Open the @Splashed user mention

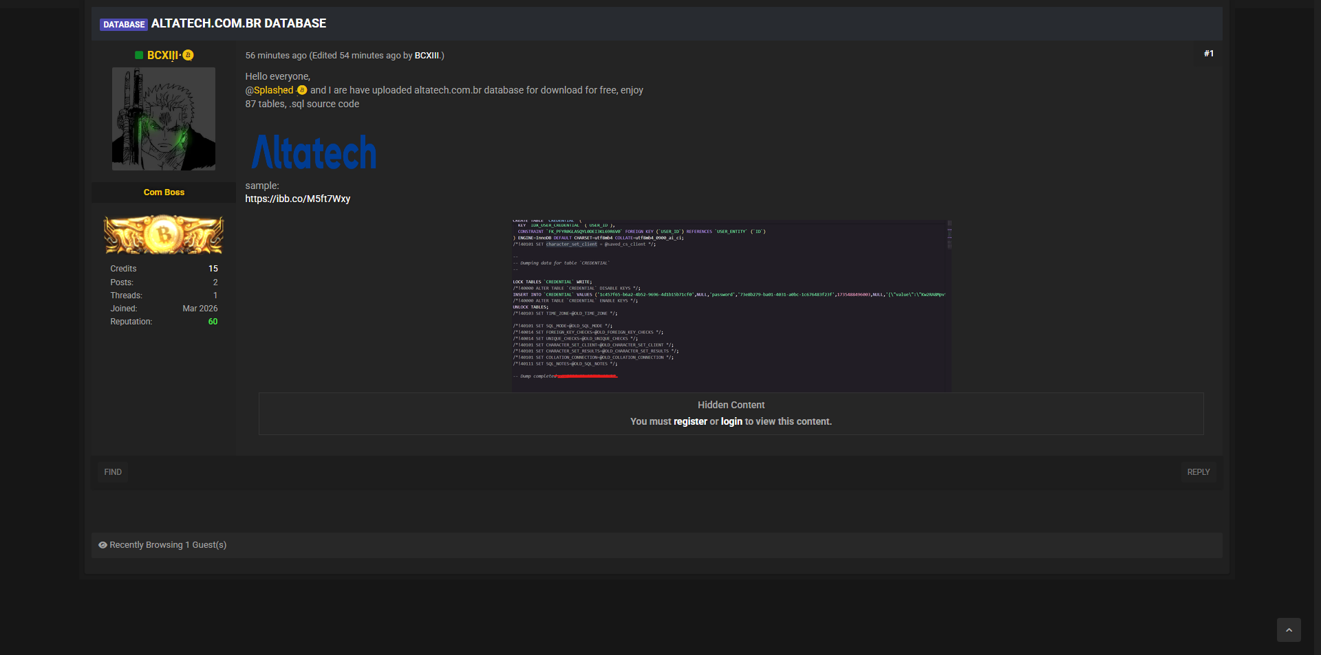click(270, 90)
